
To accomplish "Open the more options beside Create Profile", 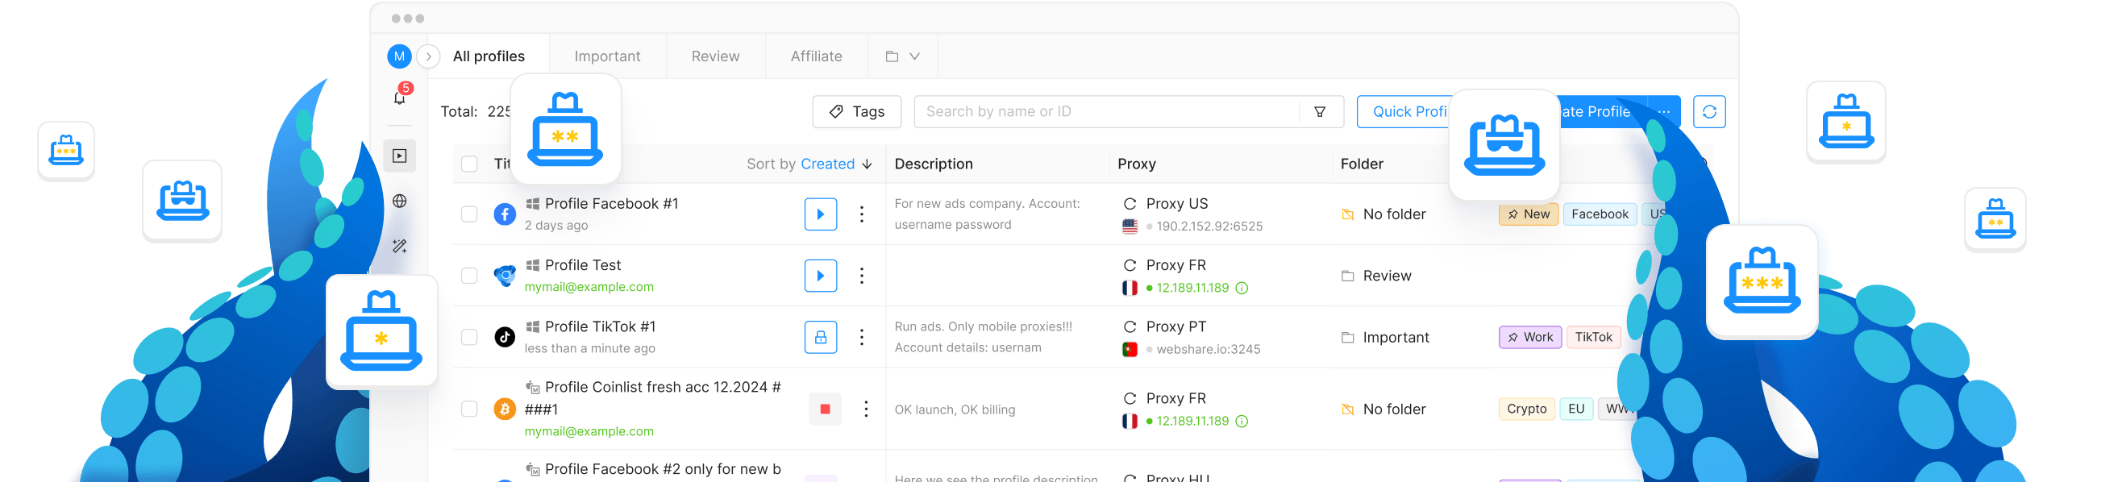I will click(1664, 111).
